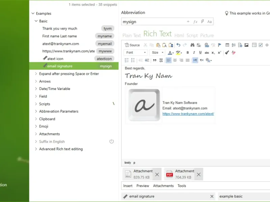Insert a bulleted list

click(x=133, y=60)
